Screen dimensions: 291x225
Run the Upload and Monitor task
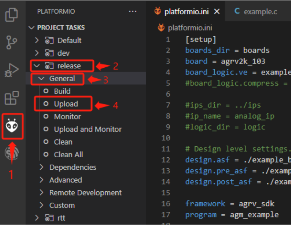(88, 129)
